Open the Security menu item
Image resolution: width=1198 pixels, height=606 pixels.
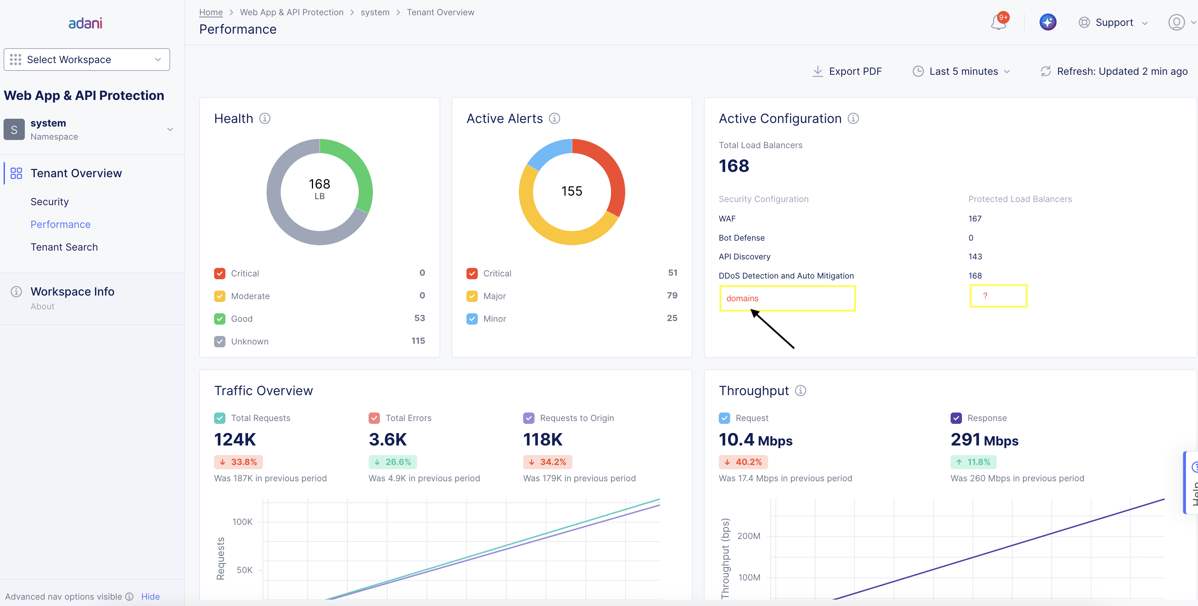pos(50,202)
